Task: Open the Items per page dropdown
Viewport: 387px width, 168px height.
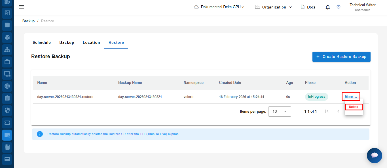Action: [x=280, y=111]
